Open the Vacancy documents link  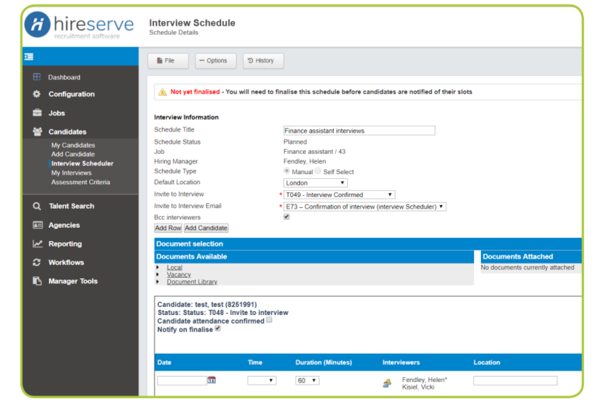[179, 275]
